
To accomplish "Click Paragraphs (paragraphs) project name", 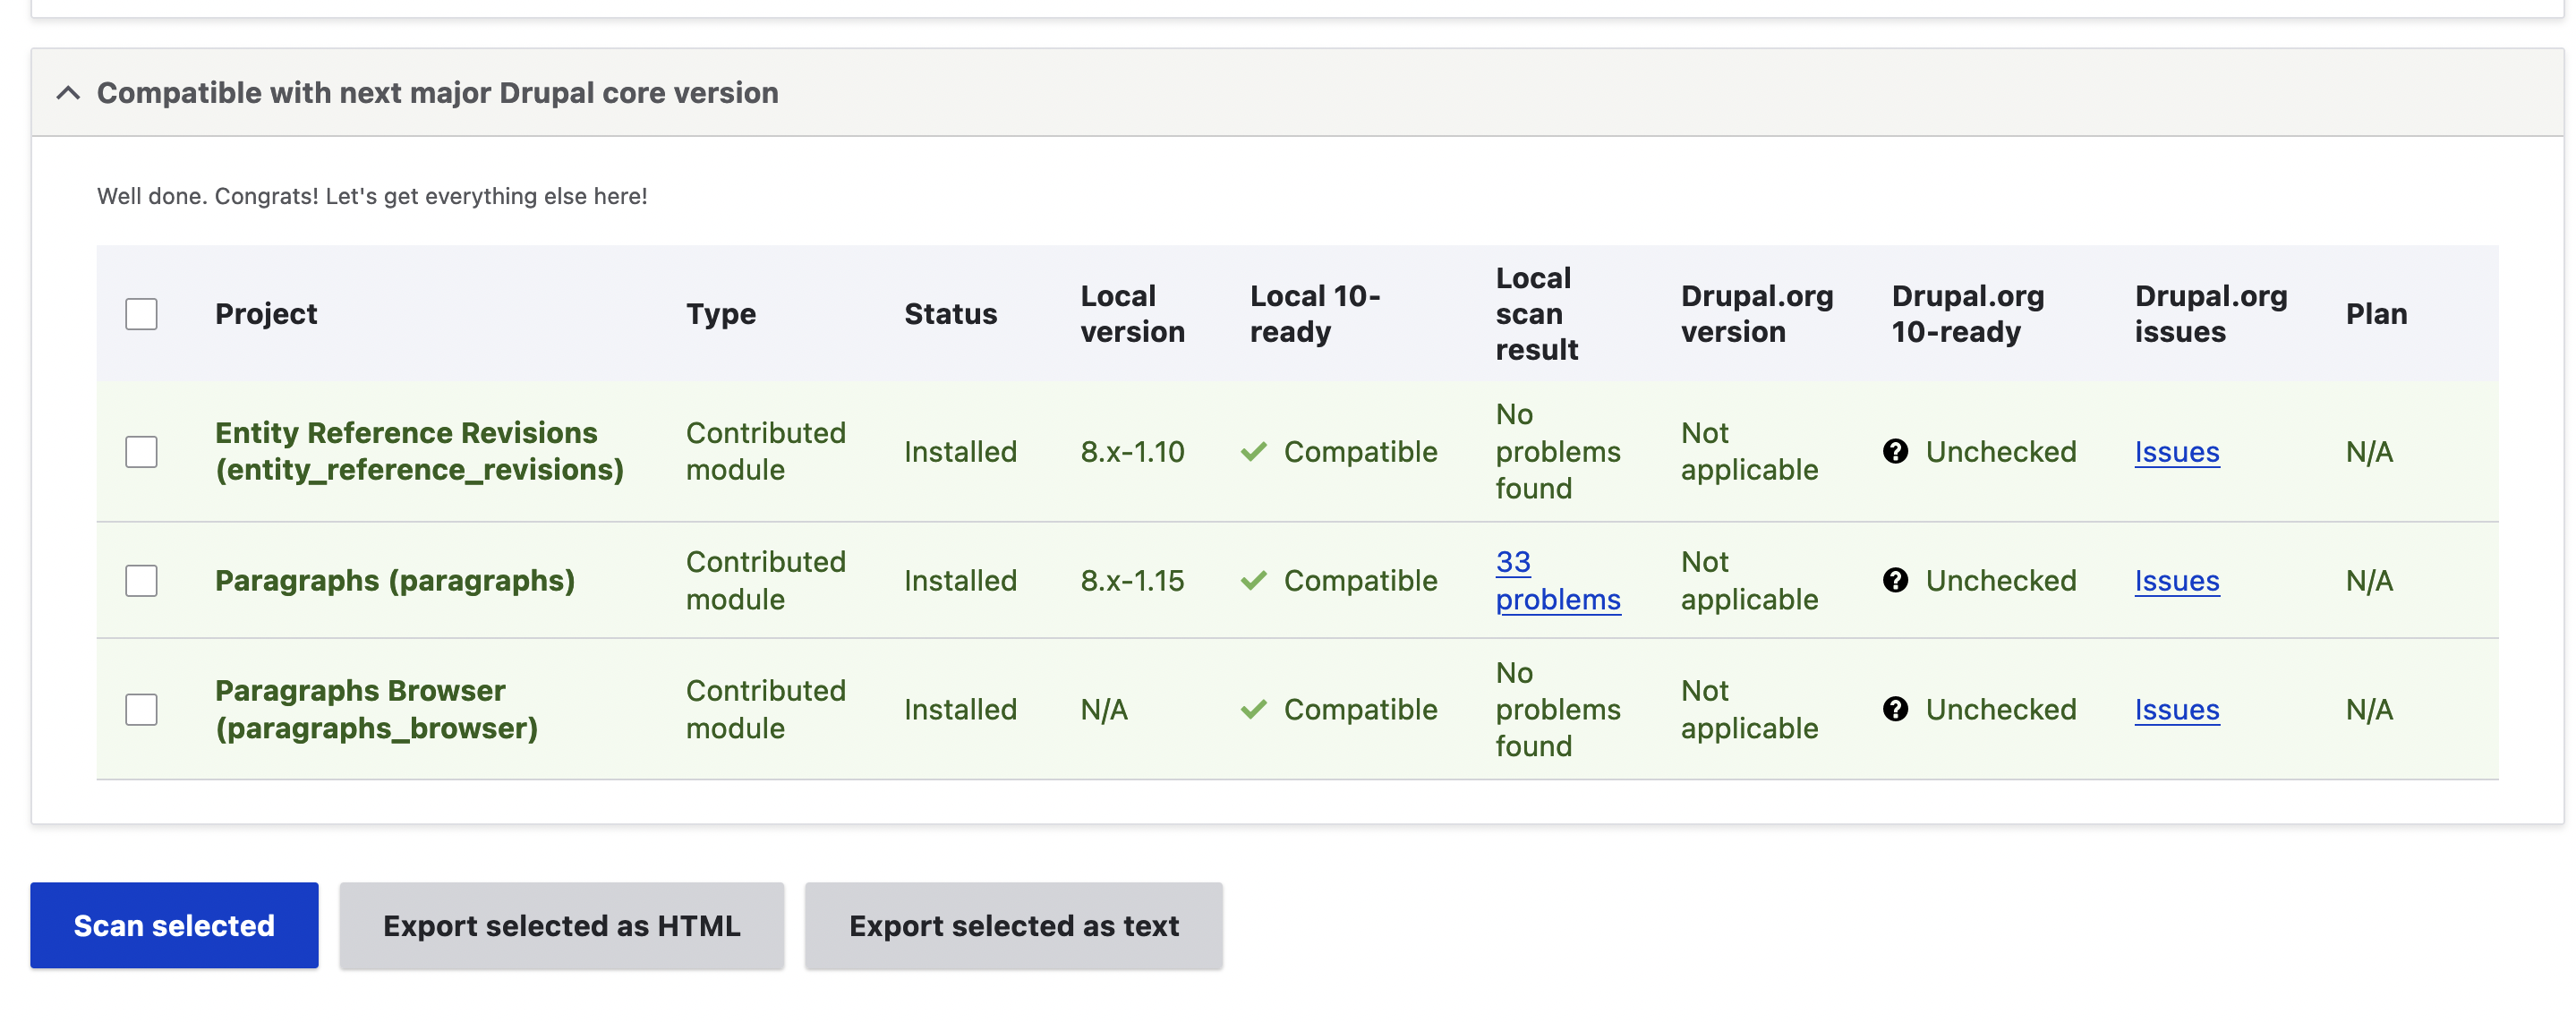I will click(395, 581).
